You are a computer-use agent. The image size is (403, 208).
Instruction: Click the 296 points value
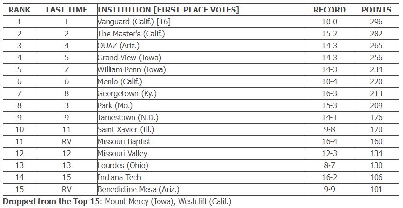[376, 22]
